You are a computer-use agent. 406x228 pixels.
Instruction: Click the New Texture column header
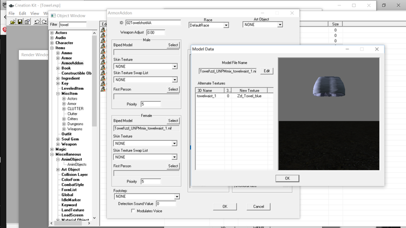249,90
